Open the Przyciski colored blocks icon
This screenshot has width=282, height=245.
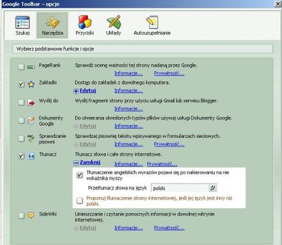pyautogui.click(x=84, y=22)
